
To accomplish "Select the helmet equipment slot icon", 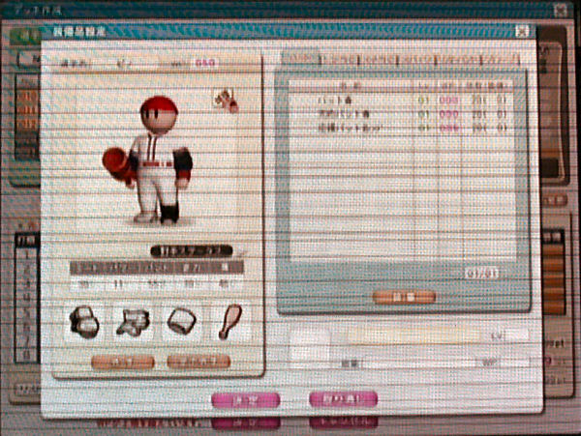I will point(85,322).
